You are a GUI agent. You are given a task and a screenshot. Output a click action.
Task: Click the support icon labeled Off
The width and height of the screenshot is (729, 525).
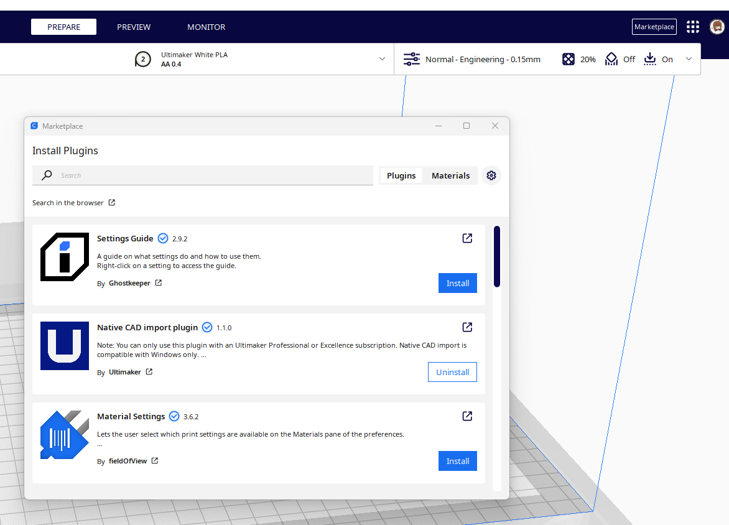click(x=611, y=59)
